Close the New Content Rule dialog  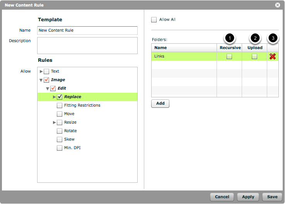point(278,5)
